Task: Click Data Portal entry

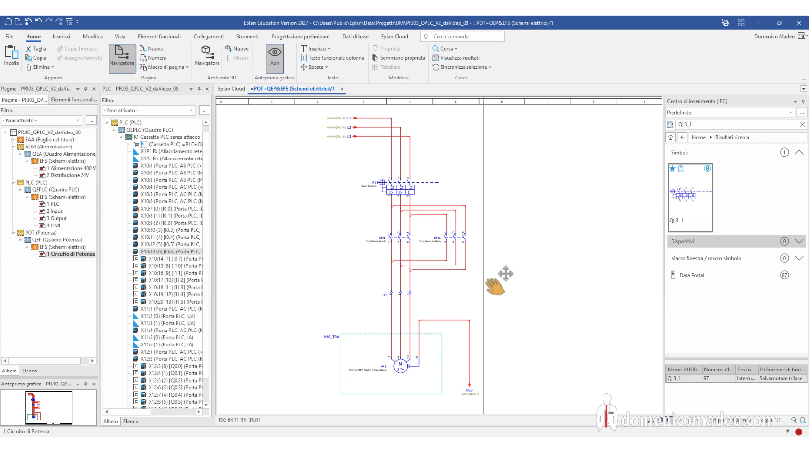Action: click(692, 275)
